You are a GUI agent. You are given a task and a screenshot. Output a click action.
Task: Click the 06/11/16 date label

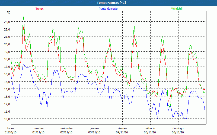point(178,132)
